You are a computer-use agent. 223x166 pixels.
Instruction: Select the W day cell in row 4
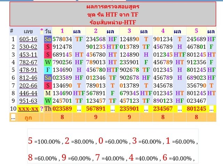click(x=48, y=63)
